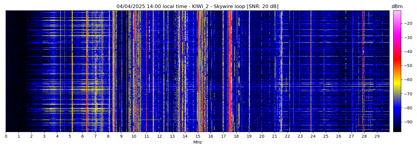Viewport: 417px width, 149px height.
Task: Click the red signal line at 11.5 MHz
Action: point(153,72)
